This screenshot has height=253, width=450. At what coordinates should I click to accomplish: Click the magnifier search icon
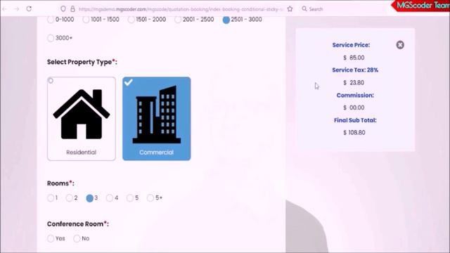(304, 9)
